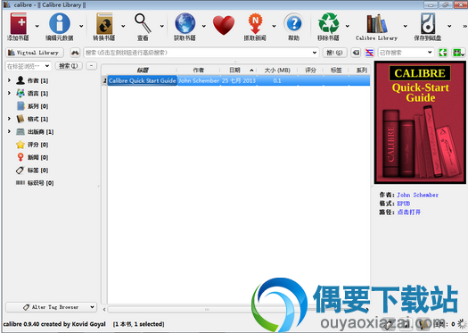This screenshot has height=333, width=468.
Task: Open the saved searches combo box
Action: pyautogui.click(x=406, y=53)
